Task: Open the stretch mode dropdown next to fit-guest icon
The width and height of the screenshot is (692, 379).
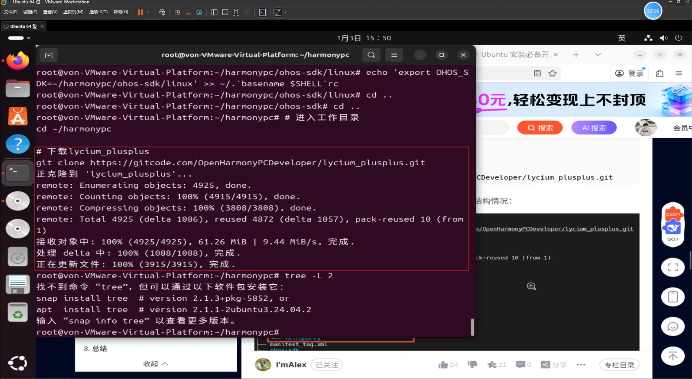Action: coord(285,13)
